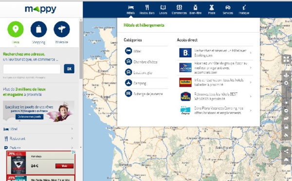Open the Shopping bag icon

(39, 29)
